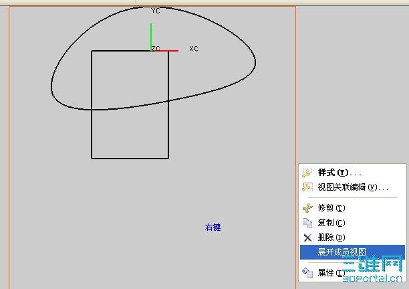409x289 pixels.
Task: Choose 删除(D) delete menu entry
Action: point(352,237)
